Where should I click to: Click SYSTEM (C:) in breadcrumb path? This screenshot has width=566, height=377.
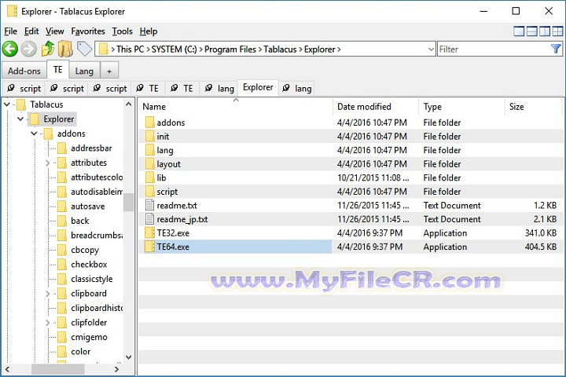coord(174,49)
